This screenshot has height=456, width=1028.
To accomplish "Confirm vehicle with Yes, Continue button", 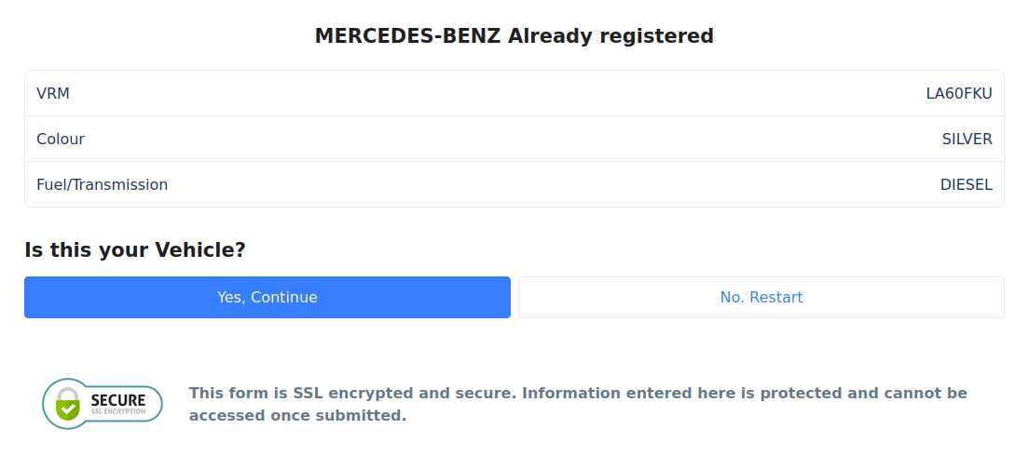I will click(x=267, y=297).
